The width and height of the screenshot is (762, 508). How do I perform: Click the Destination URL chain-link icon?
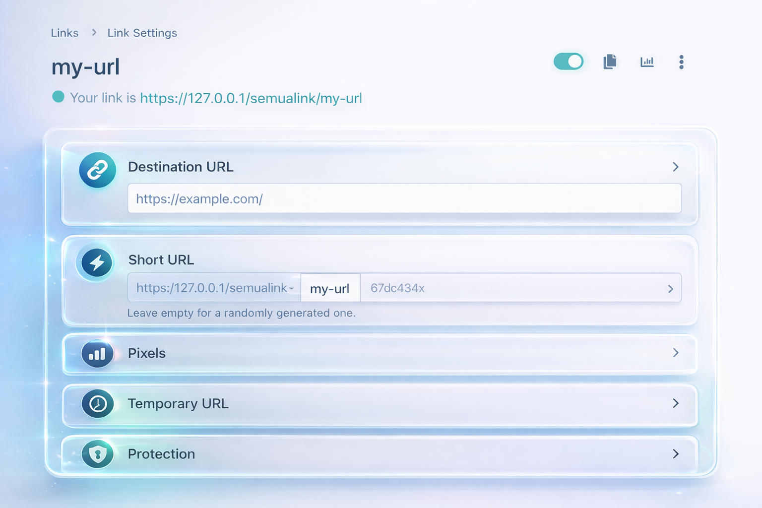point(98,170)
